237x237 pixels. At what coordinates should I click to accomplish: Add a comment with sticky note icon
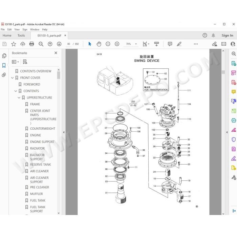coord(170,44)
